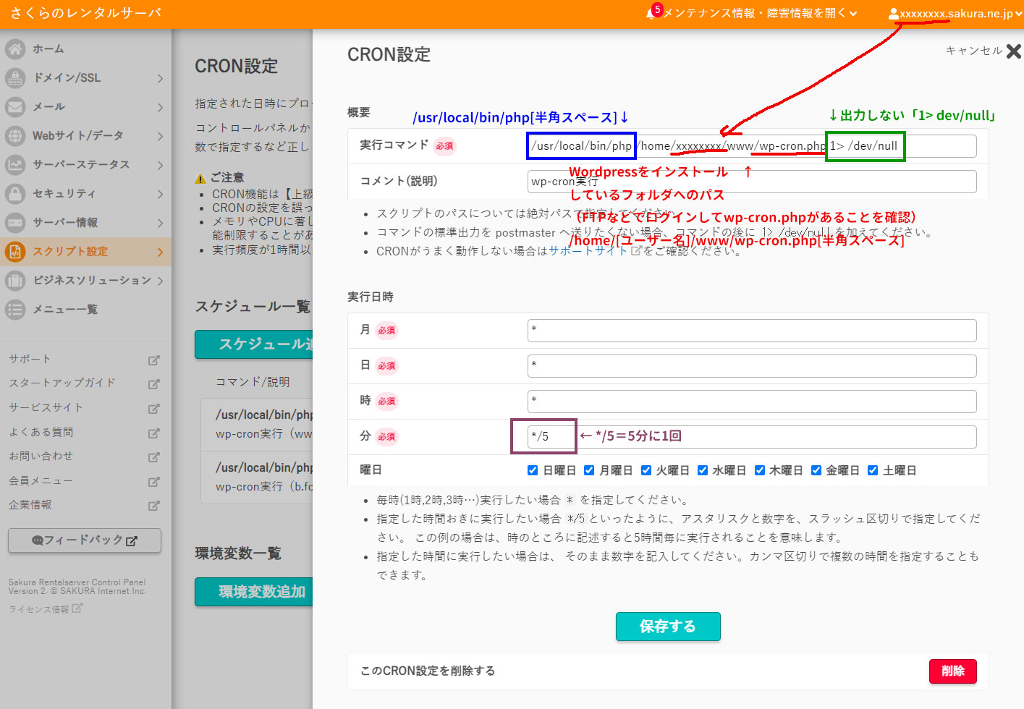
Task: Open the ホーム section icon
Action: (x=17, y=48)
